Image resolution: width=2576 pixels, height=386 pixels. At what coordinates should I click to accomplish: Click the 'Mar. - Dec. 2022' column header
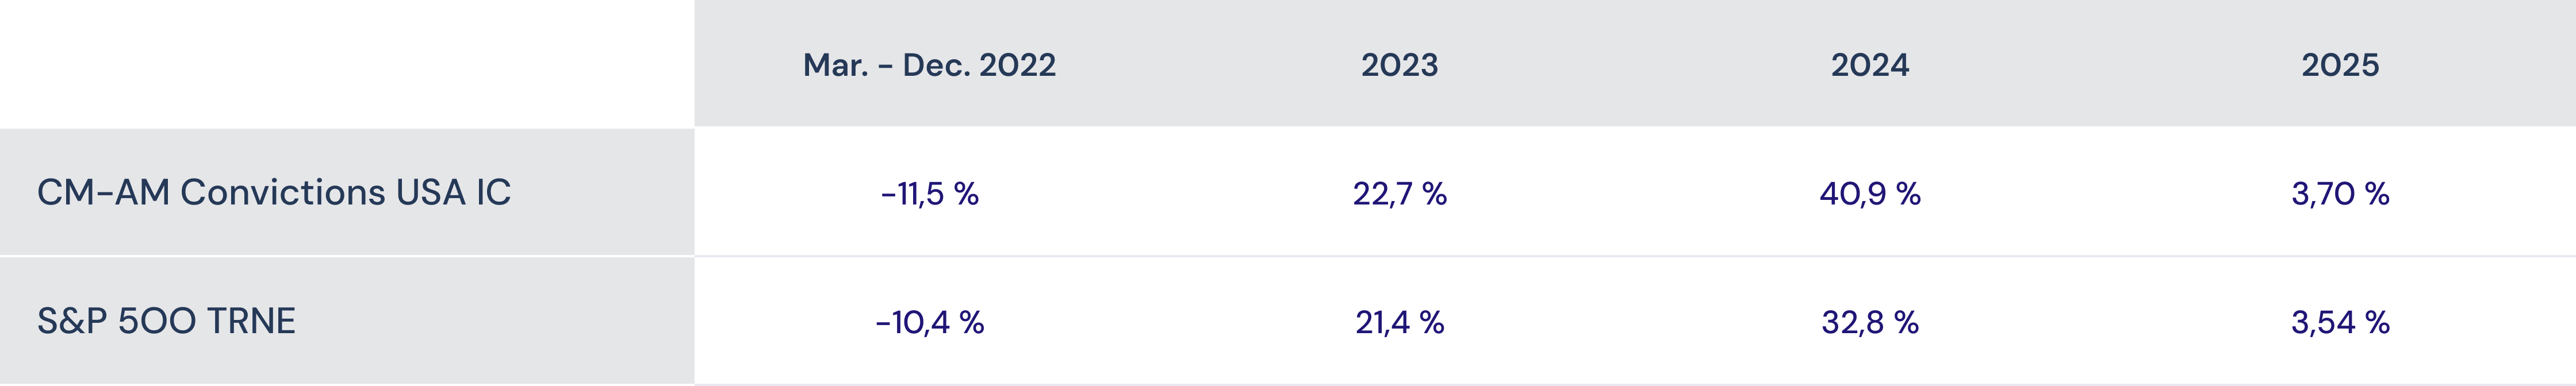pyautogui.click(x=929, y=65)
